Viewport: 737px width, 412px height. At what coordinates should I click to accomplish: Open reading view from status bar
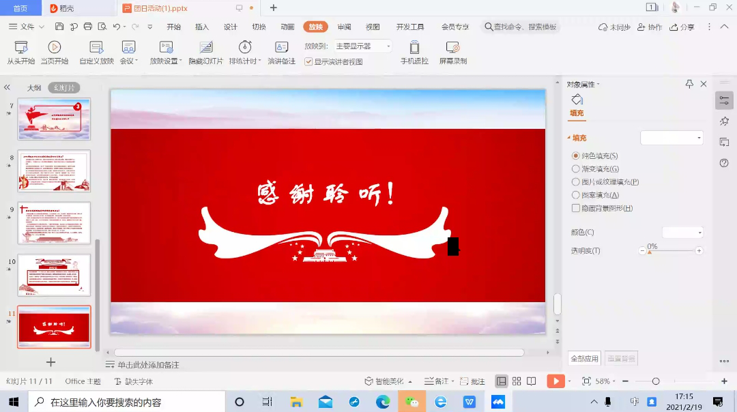[x=532, y=381]
